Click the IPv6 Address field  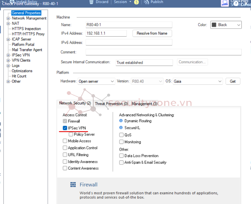point(129,42)
